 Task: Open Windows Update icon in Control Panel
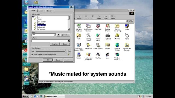(x=117, y=56)
